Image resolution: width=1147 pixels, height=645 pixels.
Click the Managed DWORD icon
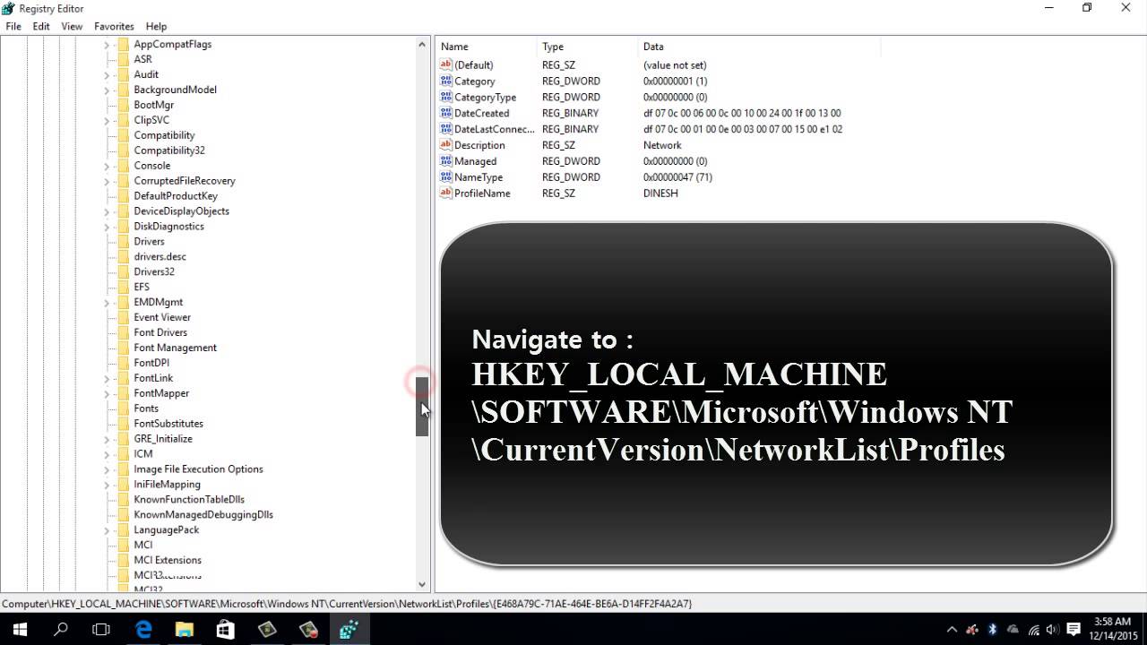click(x=446, y=161)
